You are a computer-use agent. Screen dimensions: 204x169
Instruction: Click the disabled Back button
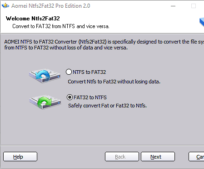122,157
